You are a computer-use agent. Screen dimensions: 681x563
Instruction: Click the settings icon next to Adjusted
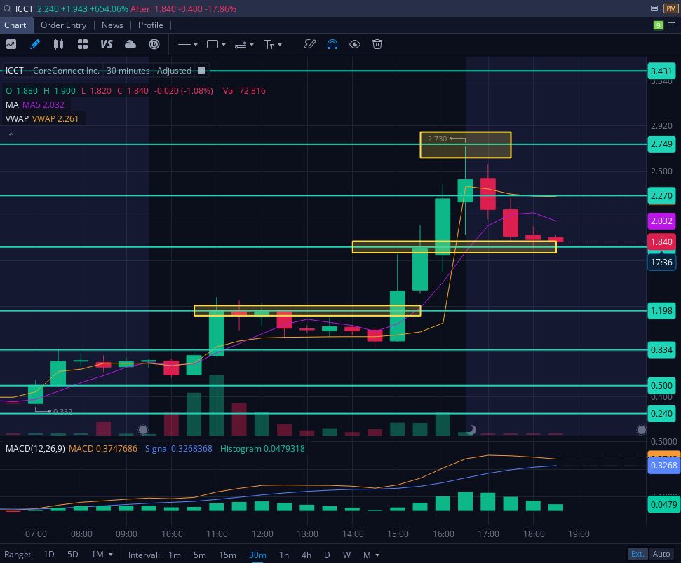[x=202, y=70]
